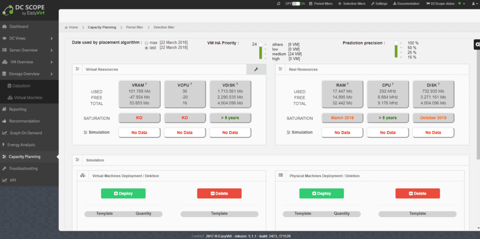The width and height of the screenshot is (480, 239).
Task: Click the Graph On Demand chart icon
Action: click(x=5, y=133)
